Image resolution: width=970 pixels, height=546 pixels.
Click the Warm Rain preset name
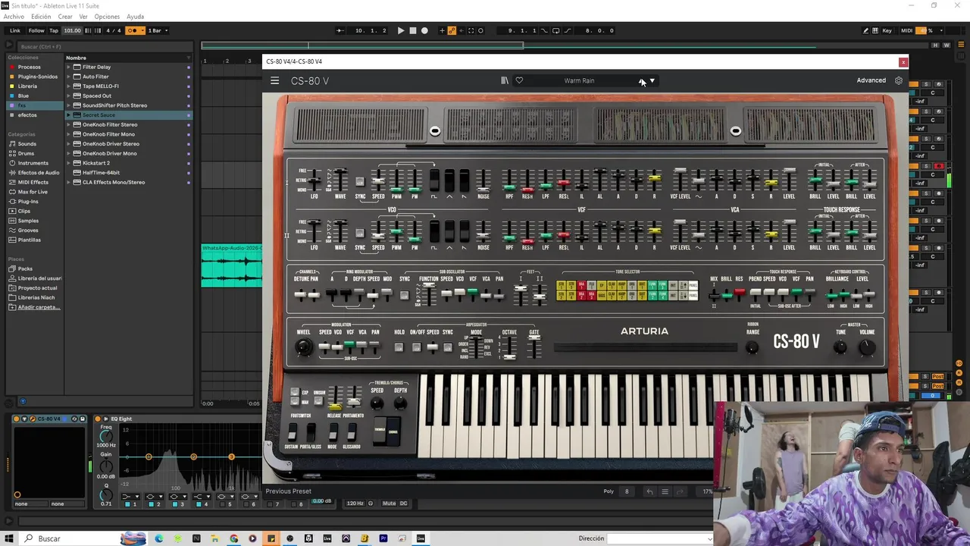coord(579,80)
